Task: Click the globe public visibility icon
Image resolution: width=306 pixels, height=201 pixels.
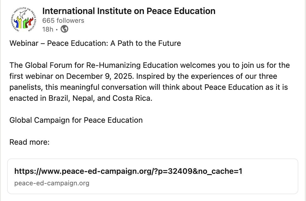Action: pyautogui.click(x=64, y=29)
